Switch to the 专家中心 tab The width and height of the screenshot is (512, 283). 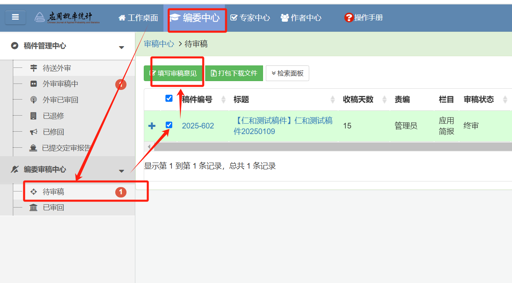pyautogui.click(x=250, y=18)
